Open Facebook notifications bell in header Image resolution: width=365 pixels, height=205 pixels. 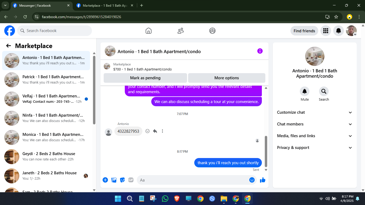(339, 31)
